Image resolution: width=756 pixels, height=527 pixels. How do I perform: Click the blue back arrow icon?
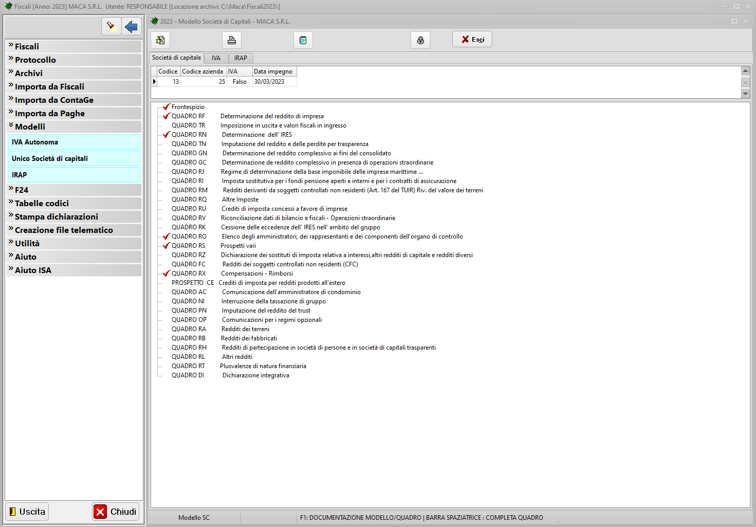pos(132,26)
